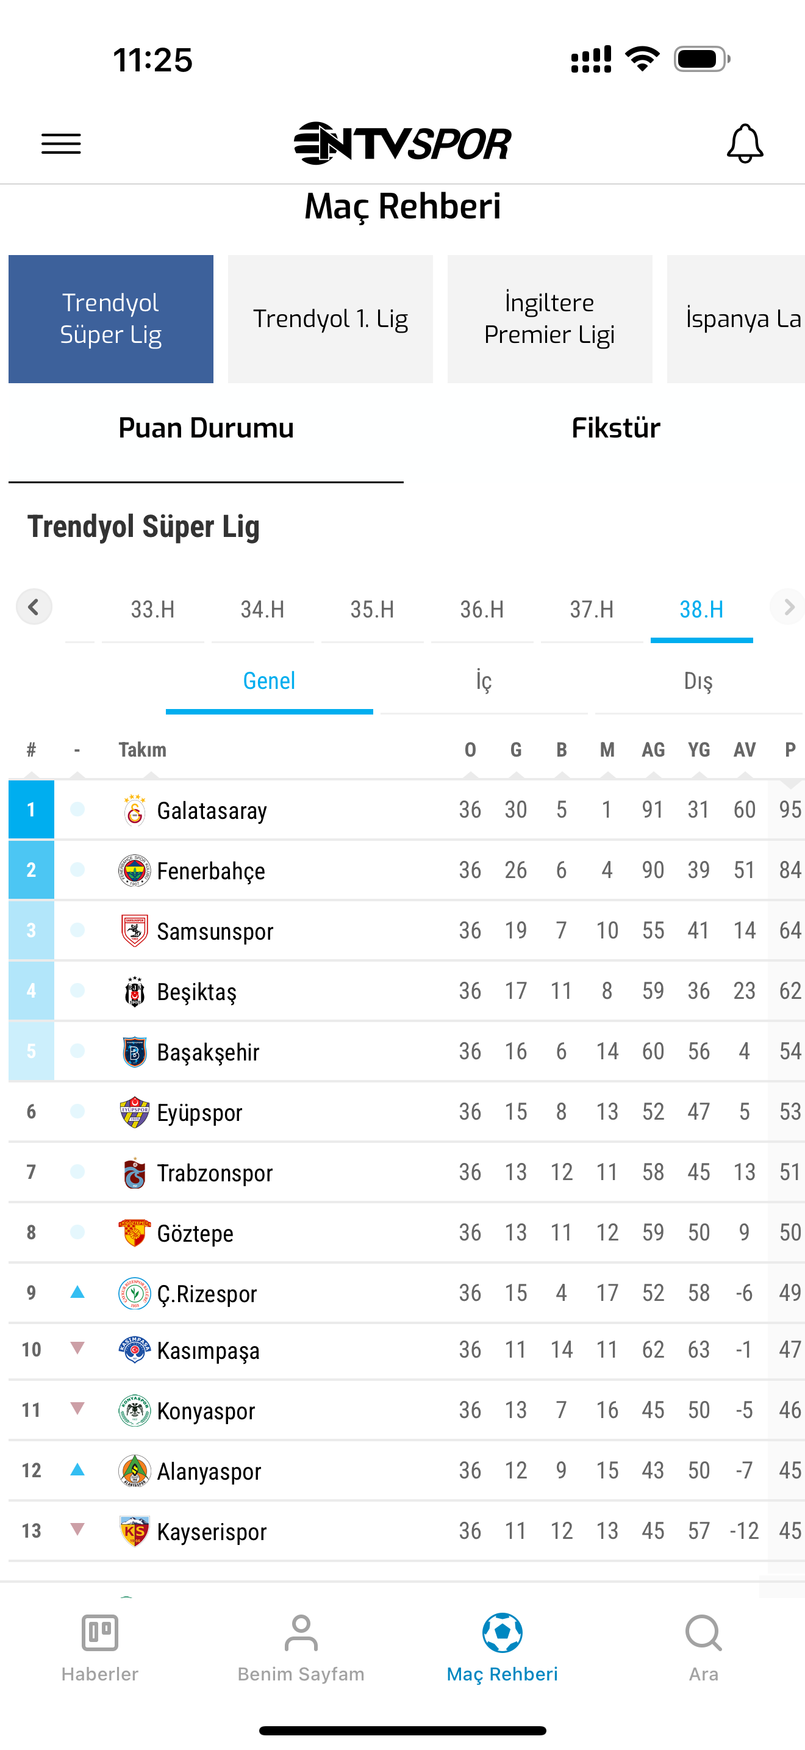This screenshot has height=1750, width=805.
Task: Select the Dış away standings tab
Action: click(698, 682)
